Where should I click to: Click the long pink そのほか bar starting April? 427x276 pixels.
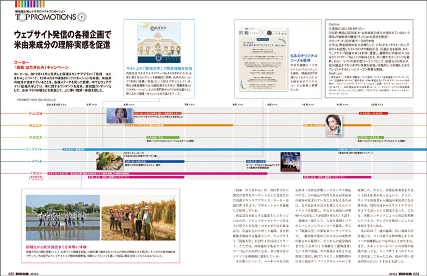click(157, 173)
